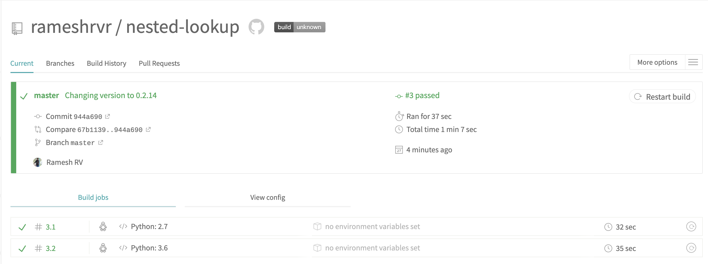The image size is (708, 264).
Task: Click Ramesh RV avatar thumbnail
Action: [x=38, y=162]
